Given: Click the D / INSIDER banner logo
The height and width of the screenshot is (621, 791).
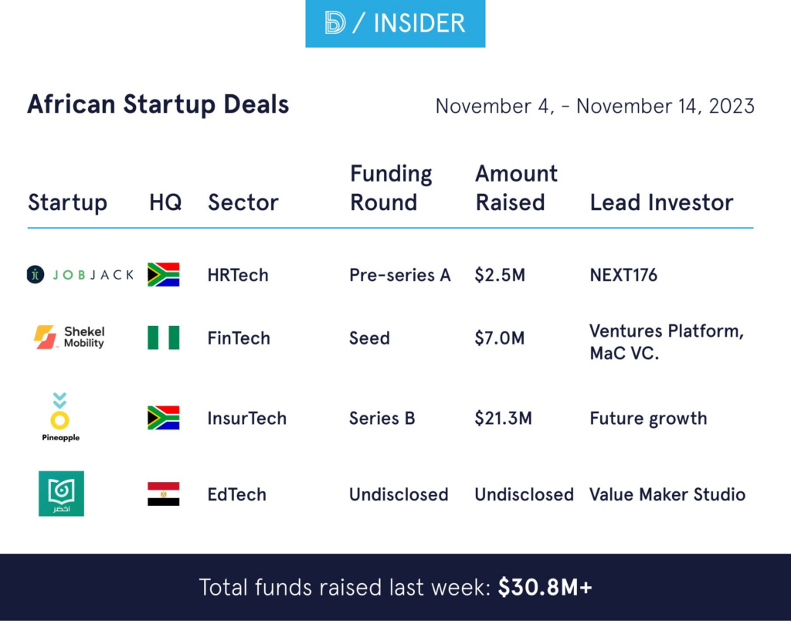Looking at the screenshot, I should click(395, 24).
